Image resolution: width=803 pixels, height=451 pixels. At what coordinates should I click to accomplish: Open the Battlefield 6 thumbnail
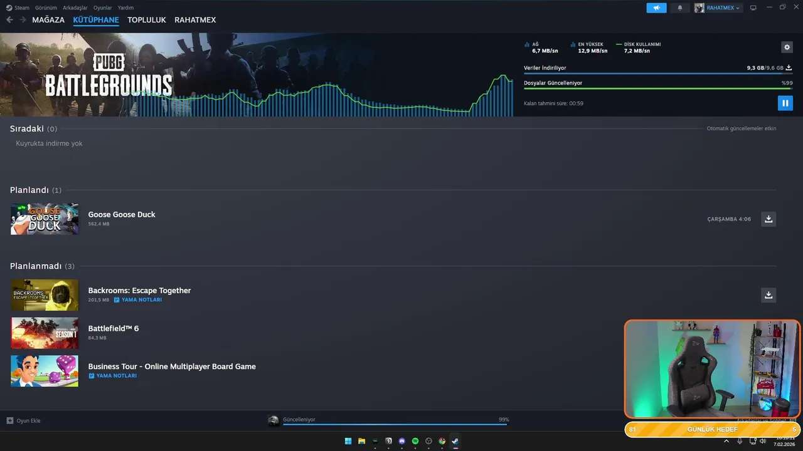[x=45, y=333]
